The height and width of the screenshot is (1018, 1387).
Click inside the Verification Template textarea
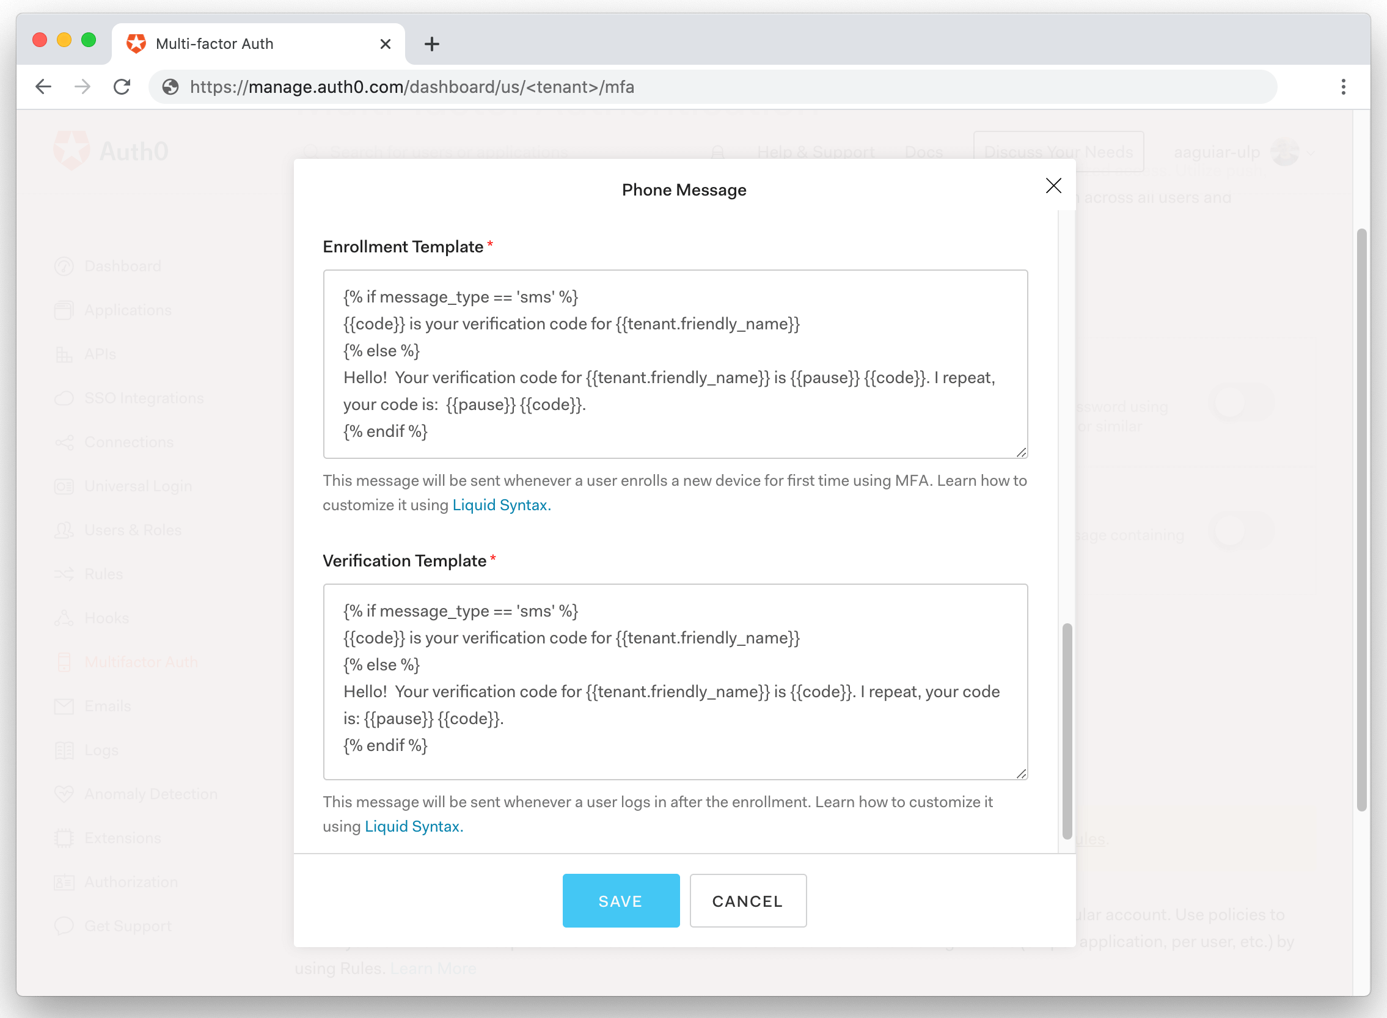pyautogui.click(x=675, y=681)
